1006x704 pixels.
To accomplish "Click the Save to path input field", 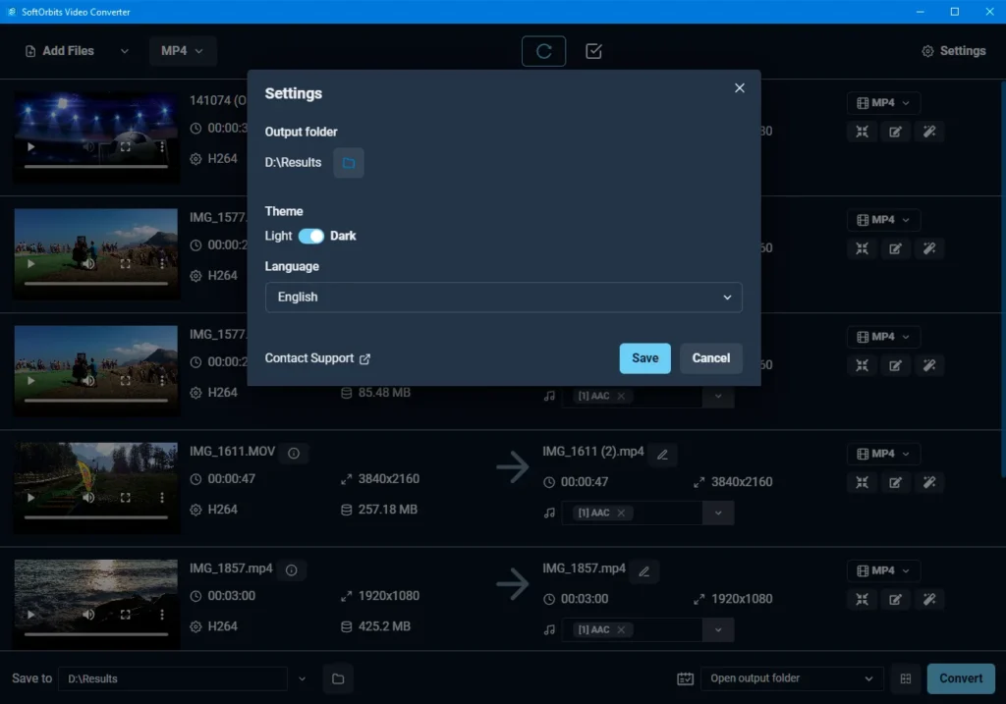I will click(172, 677).
